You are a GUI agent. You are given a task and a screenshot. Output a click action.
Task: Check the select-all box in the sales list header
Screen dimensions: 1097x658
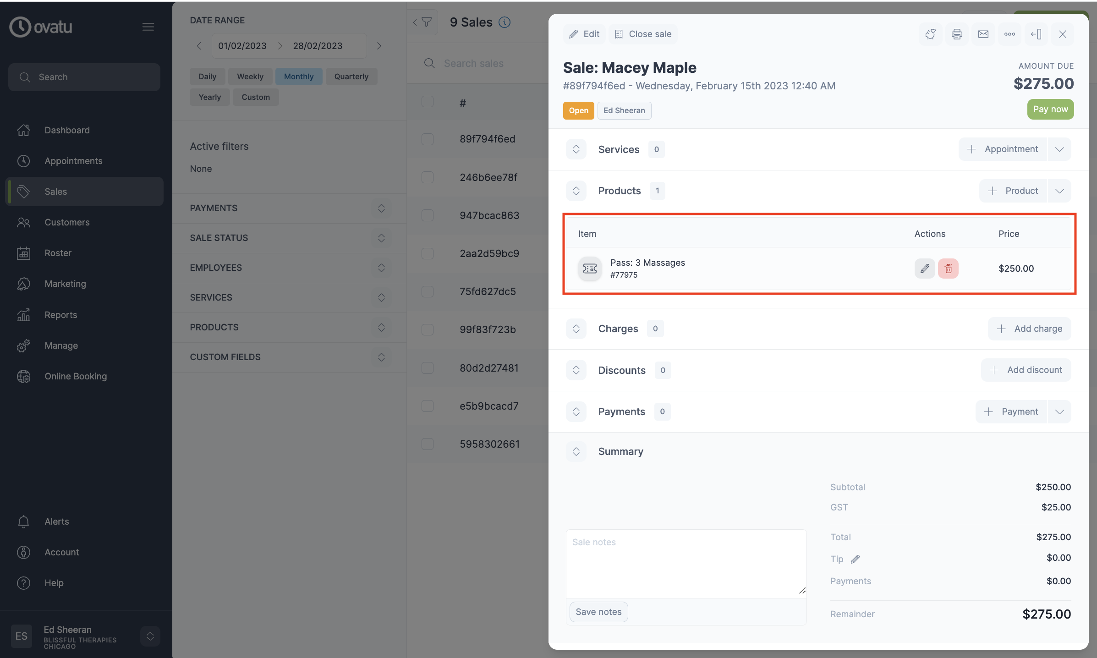pos(427,101)
